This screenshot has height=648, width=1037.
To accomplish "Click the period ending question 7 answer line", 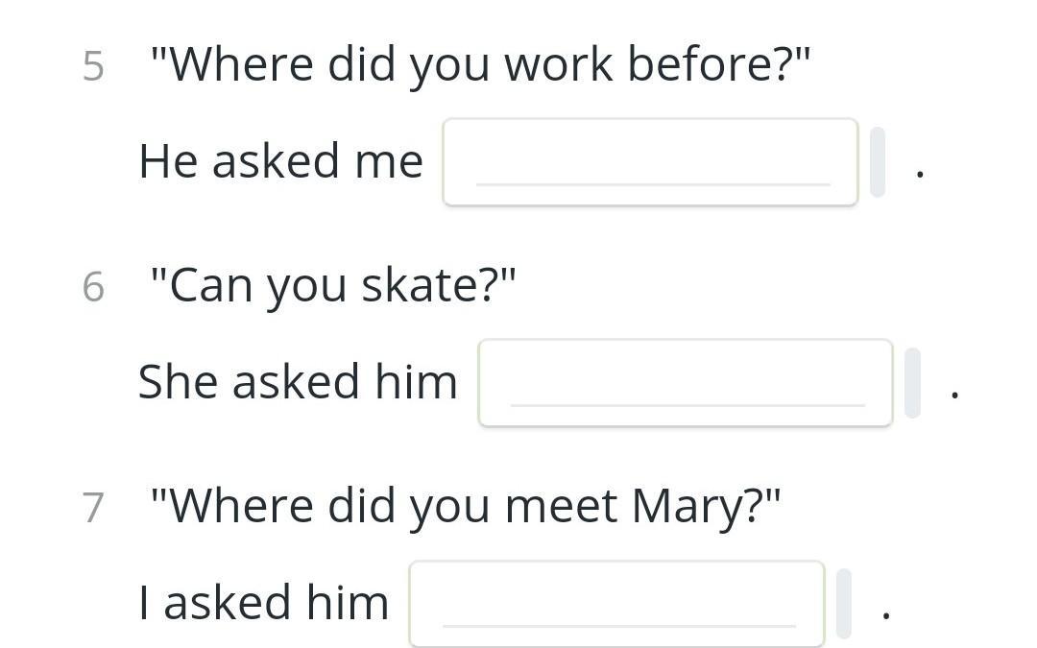I will click(885, 615).
